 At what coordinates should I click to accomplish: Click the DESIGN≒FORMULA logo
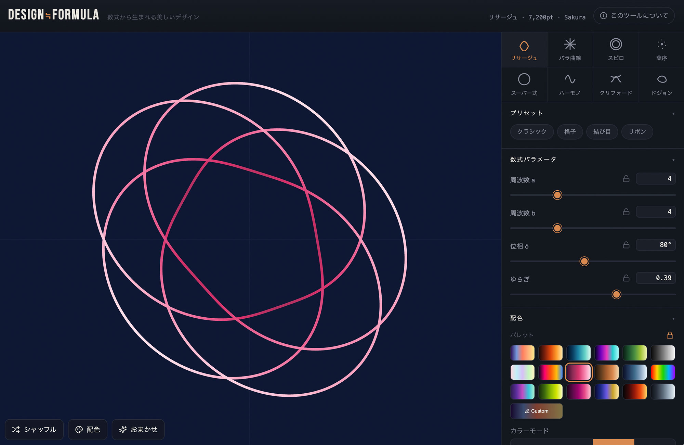(53, 15)
